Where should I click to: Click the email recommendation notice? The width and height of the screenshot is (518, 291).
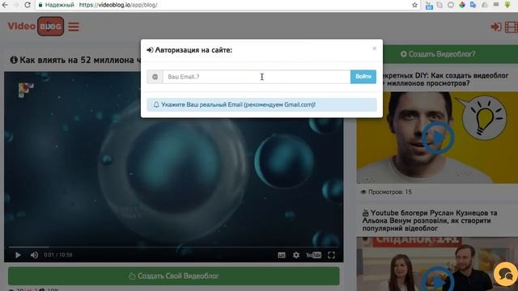click(261, 104)
